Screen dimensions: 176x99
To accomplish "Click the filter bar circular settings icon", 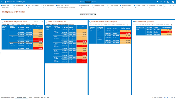I will (x=170, y=5).
